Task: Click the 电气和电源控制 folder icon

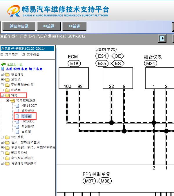Action: click(7, 158)
